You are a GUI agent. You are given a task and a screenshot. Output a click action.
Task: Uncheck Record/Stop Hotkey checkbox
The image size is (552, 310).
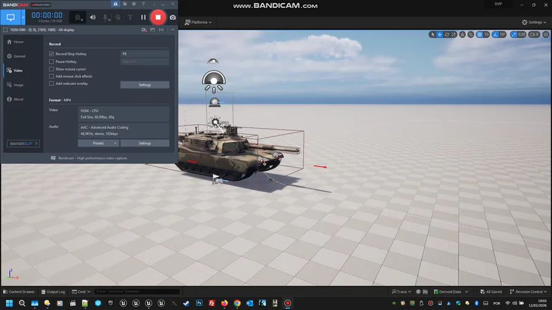tap(52, 54)
